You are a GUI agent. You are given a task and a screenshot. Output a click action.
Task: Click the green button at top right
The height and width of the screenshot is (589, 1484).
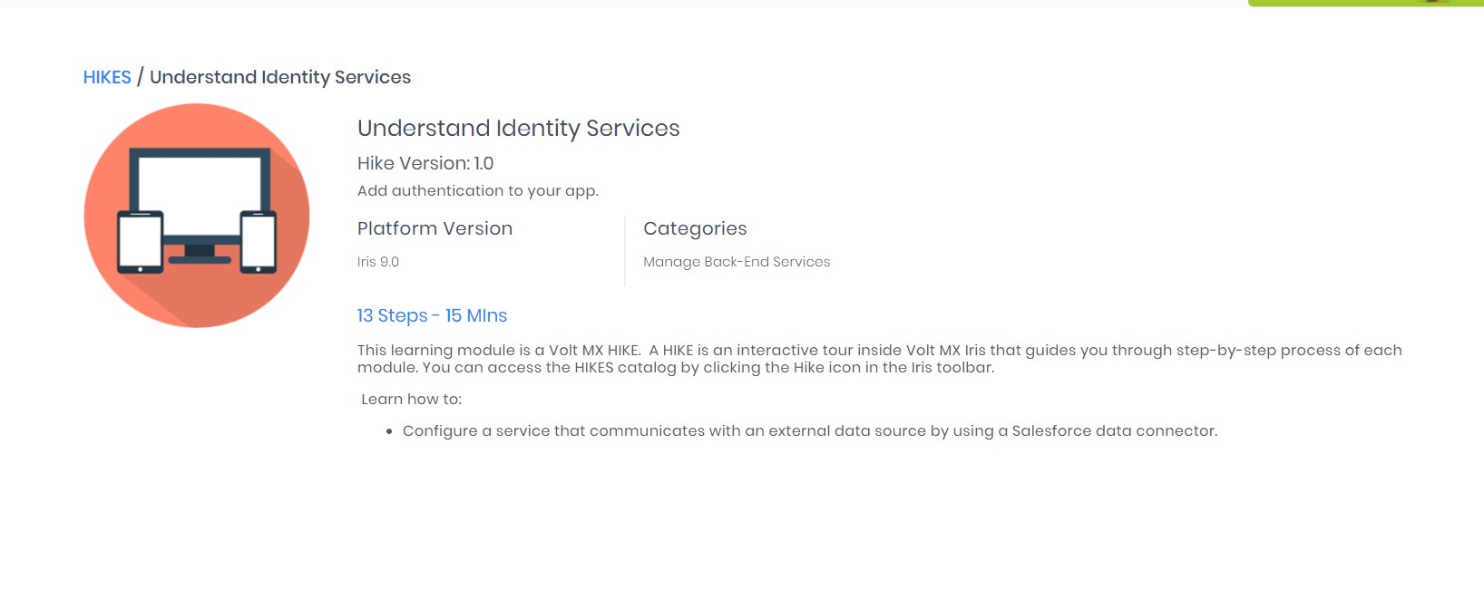pyautogui.click(x=1366, y=3)
